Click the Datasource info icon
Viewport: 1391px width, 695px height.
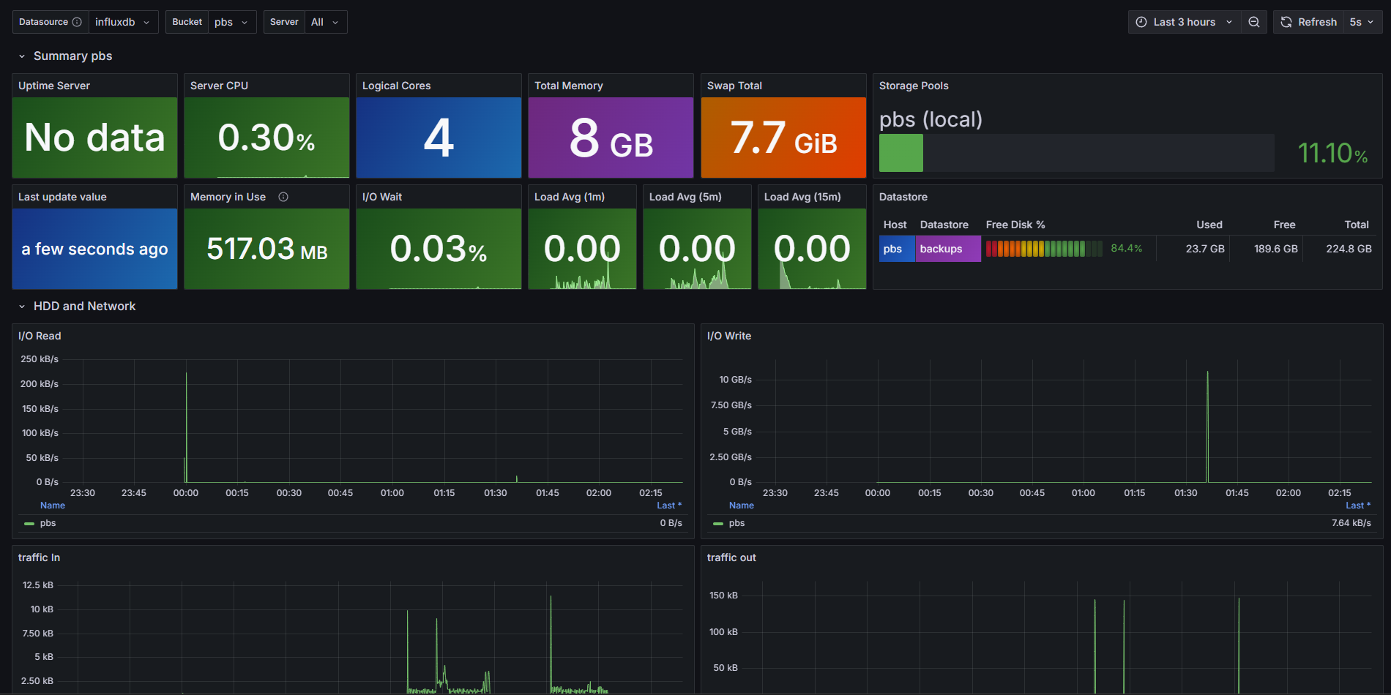[77, 22]
